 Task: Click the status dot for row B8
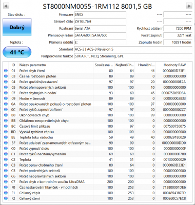6,115
